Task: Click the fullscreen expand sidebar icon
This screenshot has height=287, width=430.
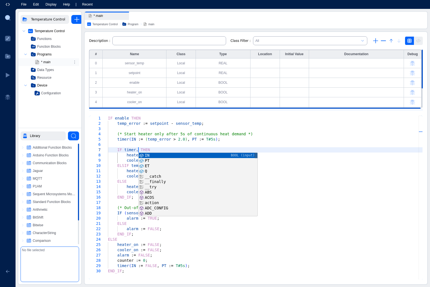Action: [x=8, y=39]
